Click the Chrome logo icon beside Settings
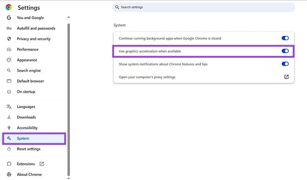 tap(9, 7)
